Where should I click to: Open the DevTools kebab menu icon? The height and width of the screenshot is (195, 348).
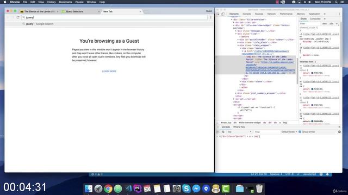[x=339, y=14]
